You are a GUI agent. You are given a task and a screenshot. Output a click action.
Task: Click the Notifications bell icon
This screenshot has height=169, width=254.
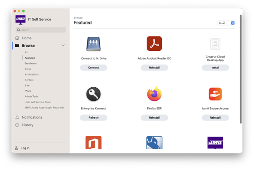pos(17,117)
